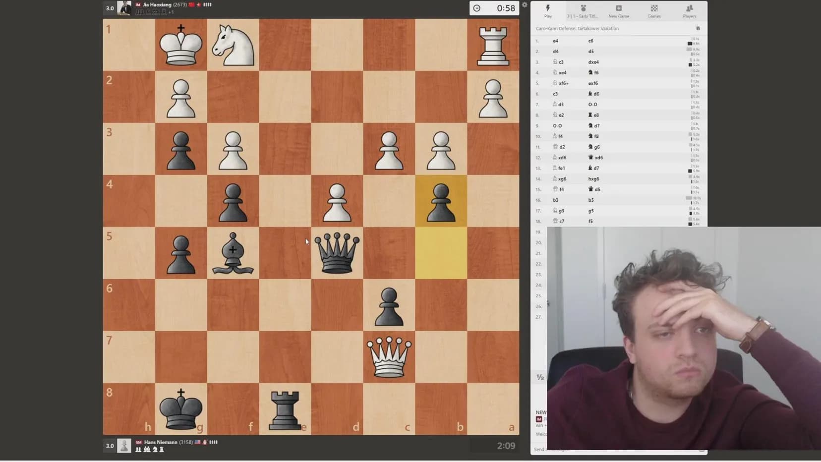Open the Early Titled tournament tab
The height and width of the screenshot is (462, 821).
tap(583, 10)
